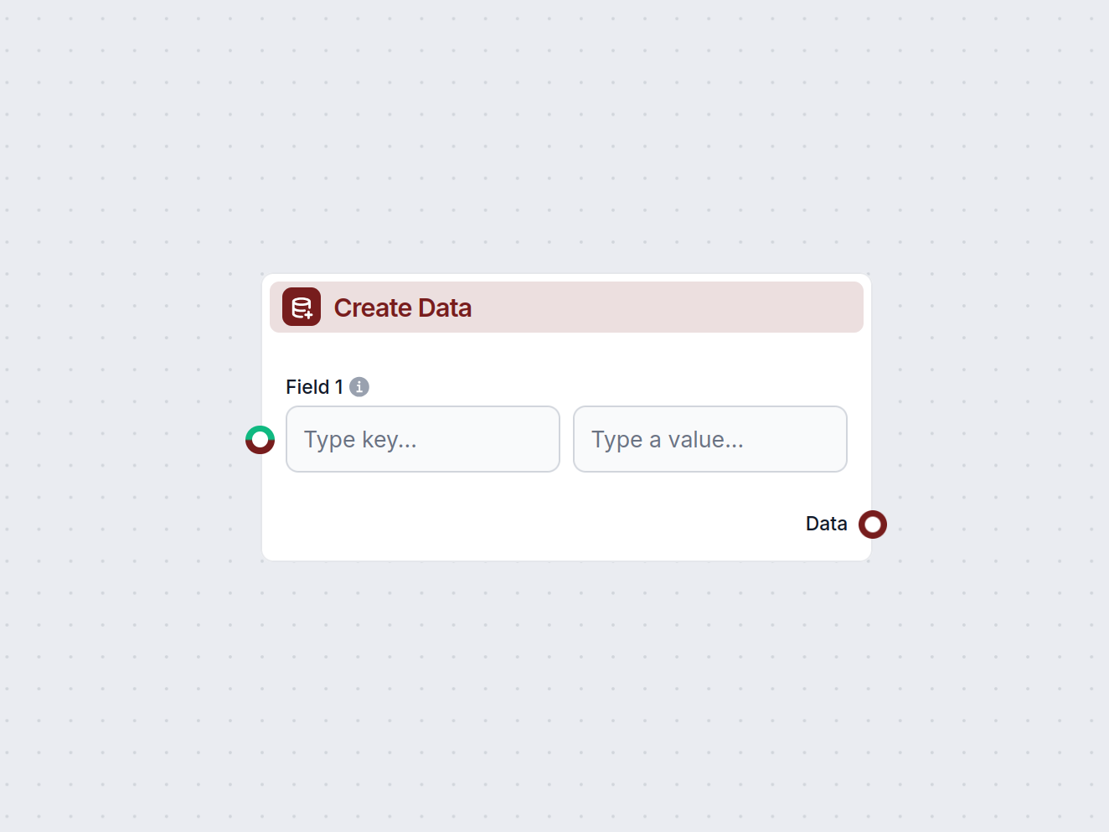Place cursor in the Field 1 value box
Viewport: 1109px width, 832px height.
click(x=709, y=439)
